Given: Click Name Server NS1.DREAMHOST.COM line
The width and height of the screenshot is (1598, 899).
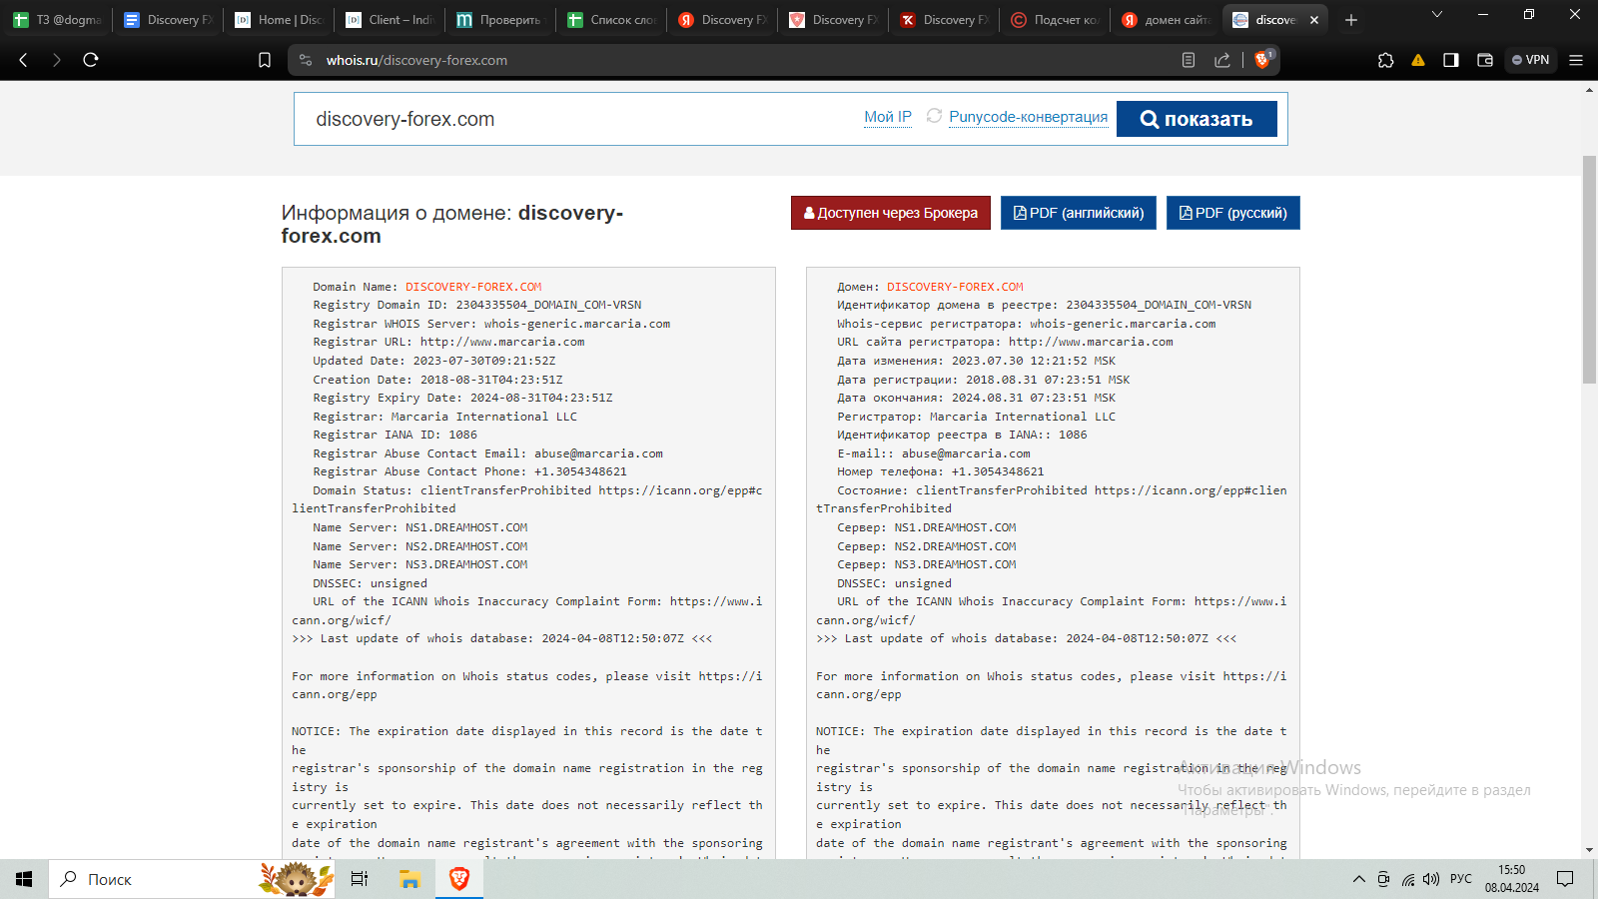Looking at the screenshot, I should click(x=420, y=527).
